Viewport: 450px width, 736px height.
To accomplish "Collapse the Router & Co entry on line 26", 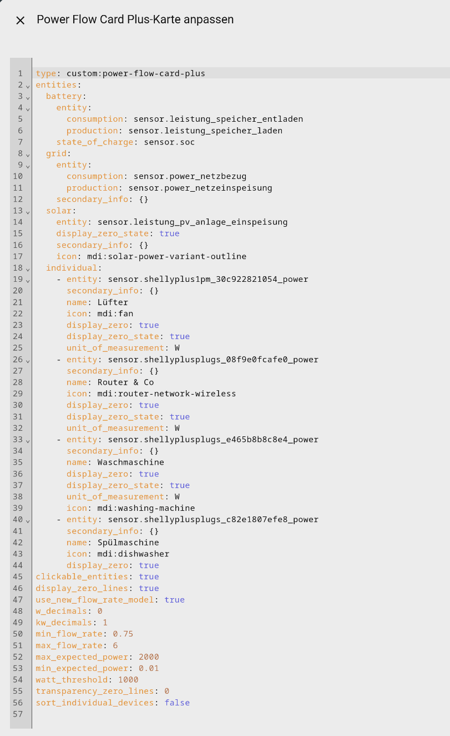I will pos(28,360).
